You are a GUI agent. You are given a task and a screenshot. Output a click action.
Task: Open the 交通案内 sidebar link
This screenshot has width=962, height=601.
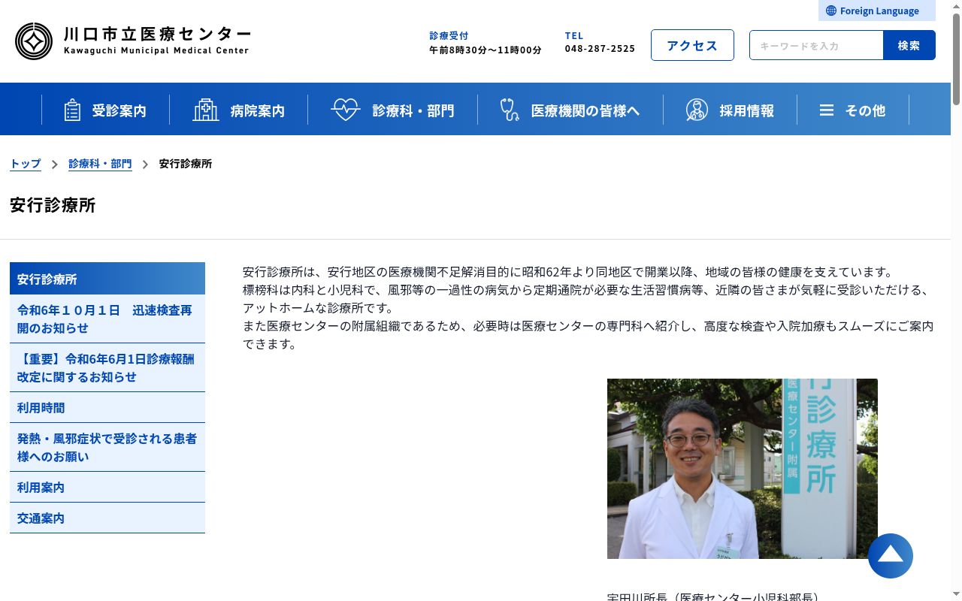[107, 518]
